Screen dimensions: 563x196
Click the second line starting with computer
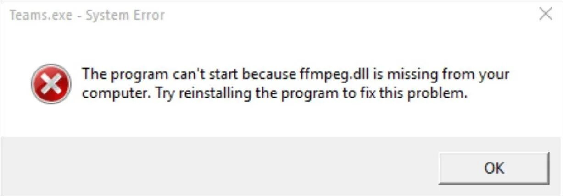[274, 94]
